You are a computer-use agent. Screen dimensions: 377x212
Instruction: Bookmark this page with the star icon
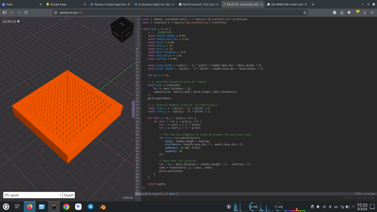305,13
